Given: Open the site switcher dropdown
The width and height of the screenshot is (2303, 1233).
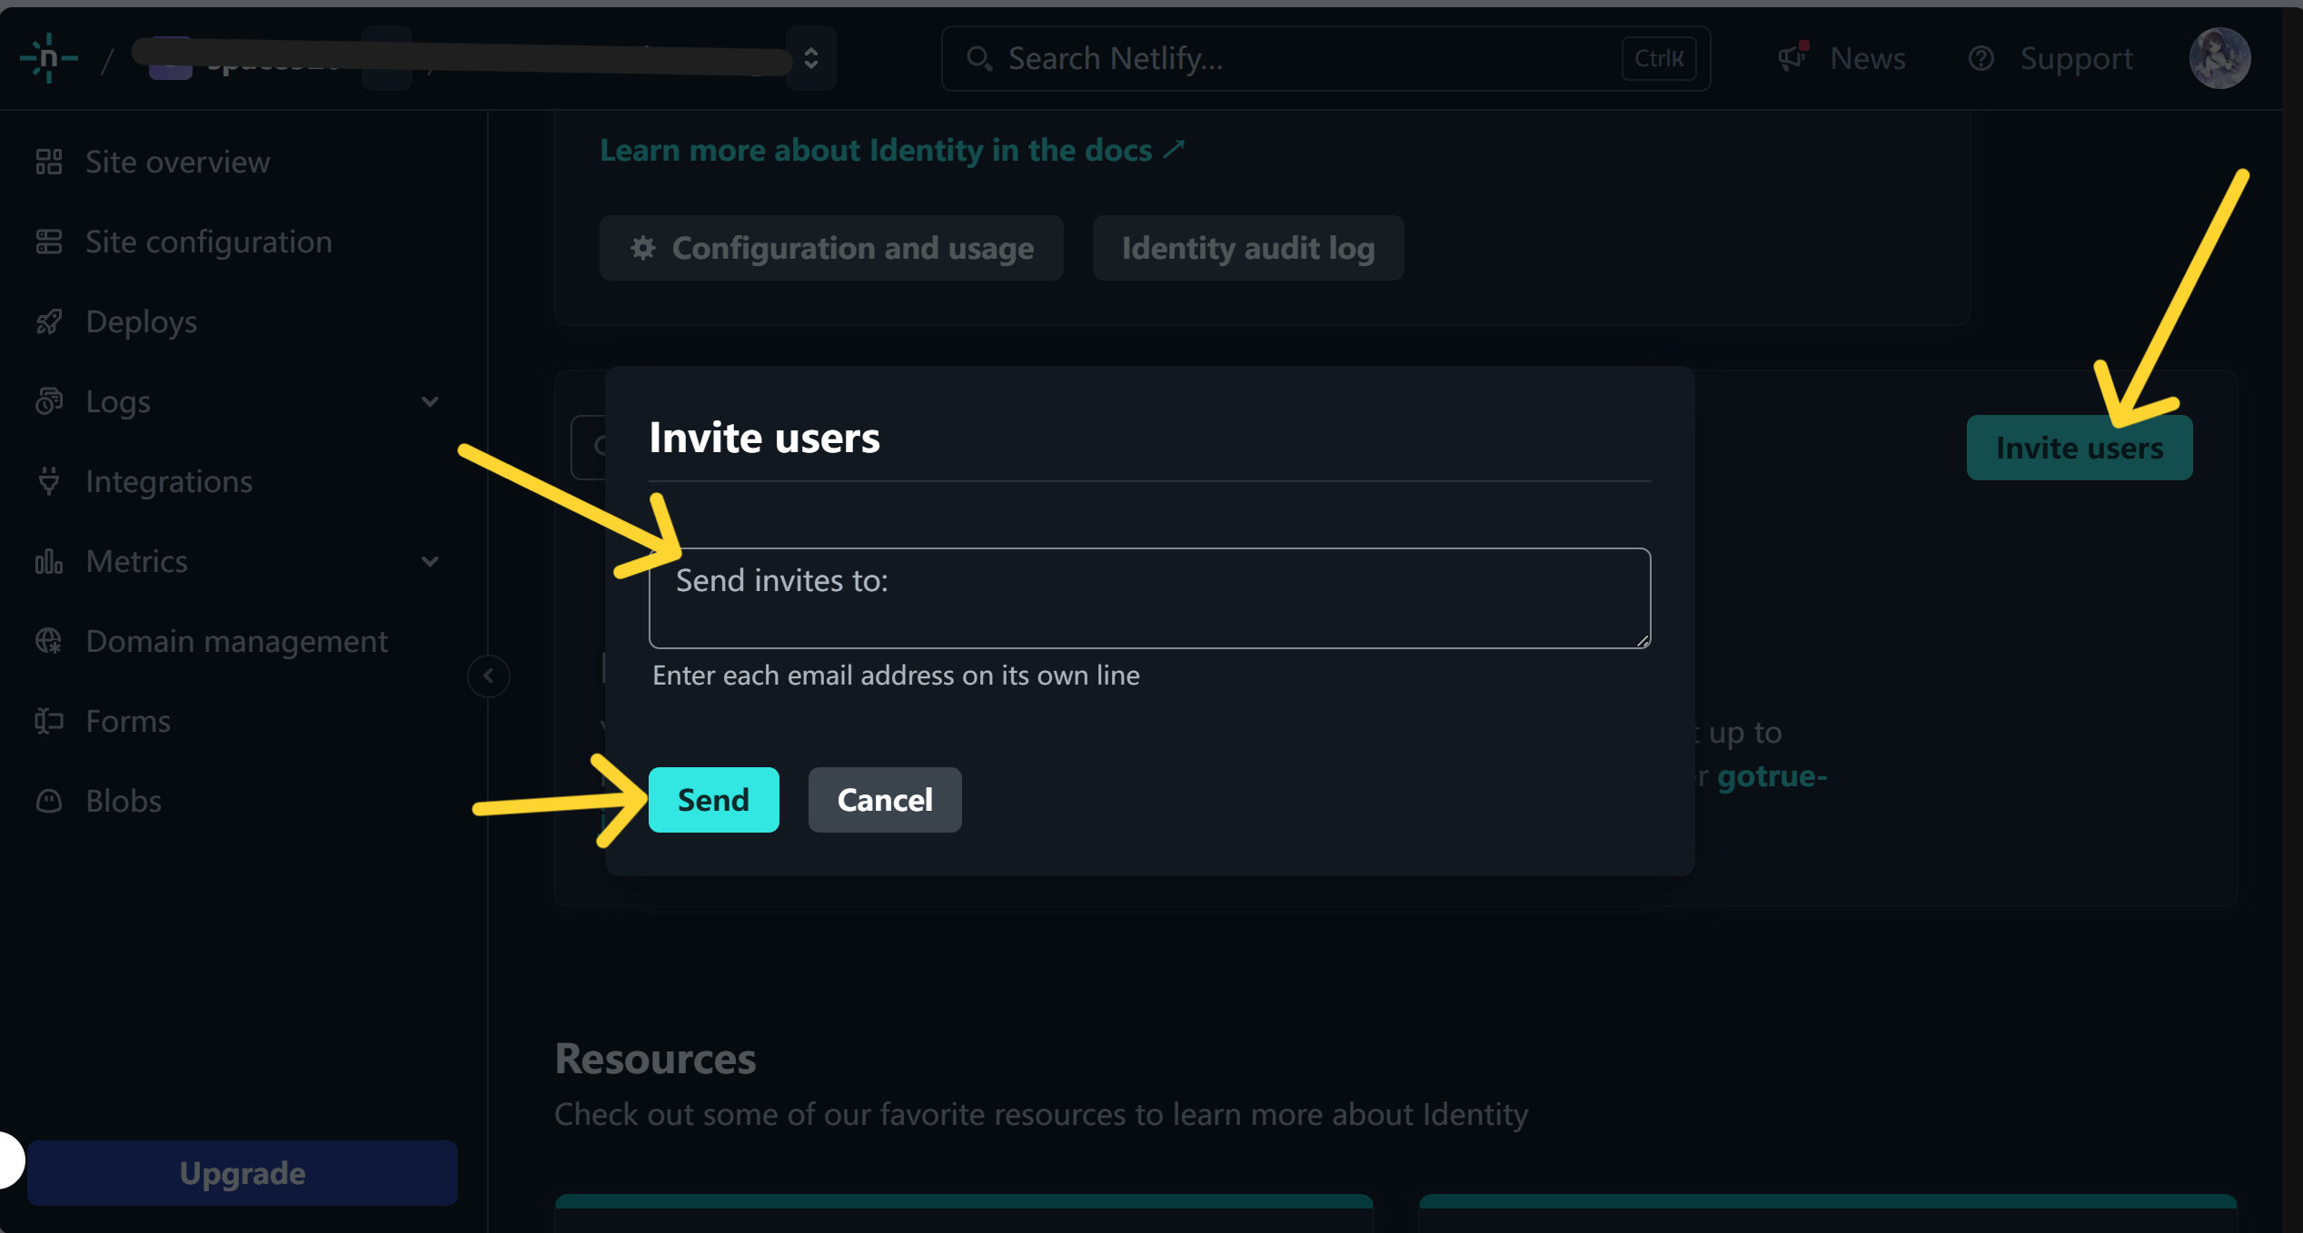Looking at the screenshot, I should tap(810, 58).
